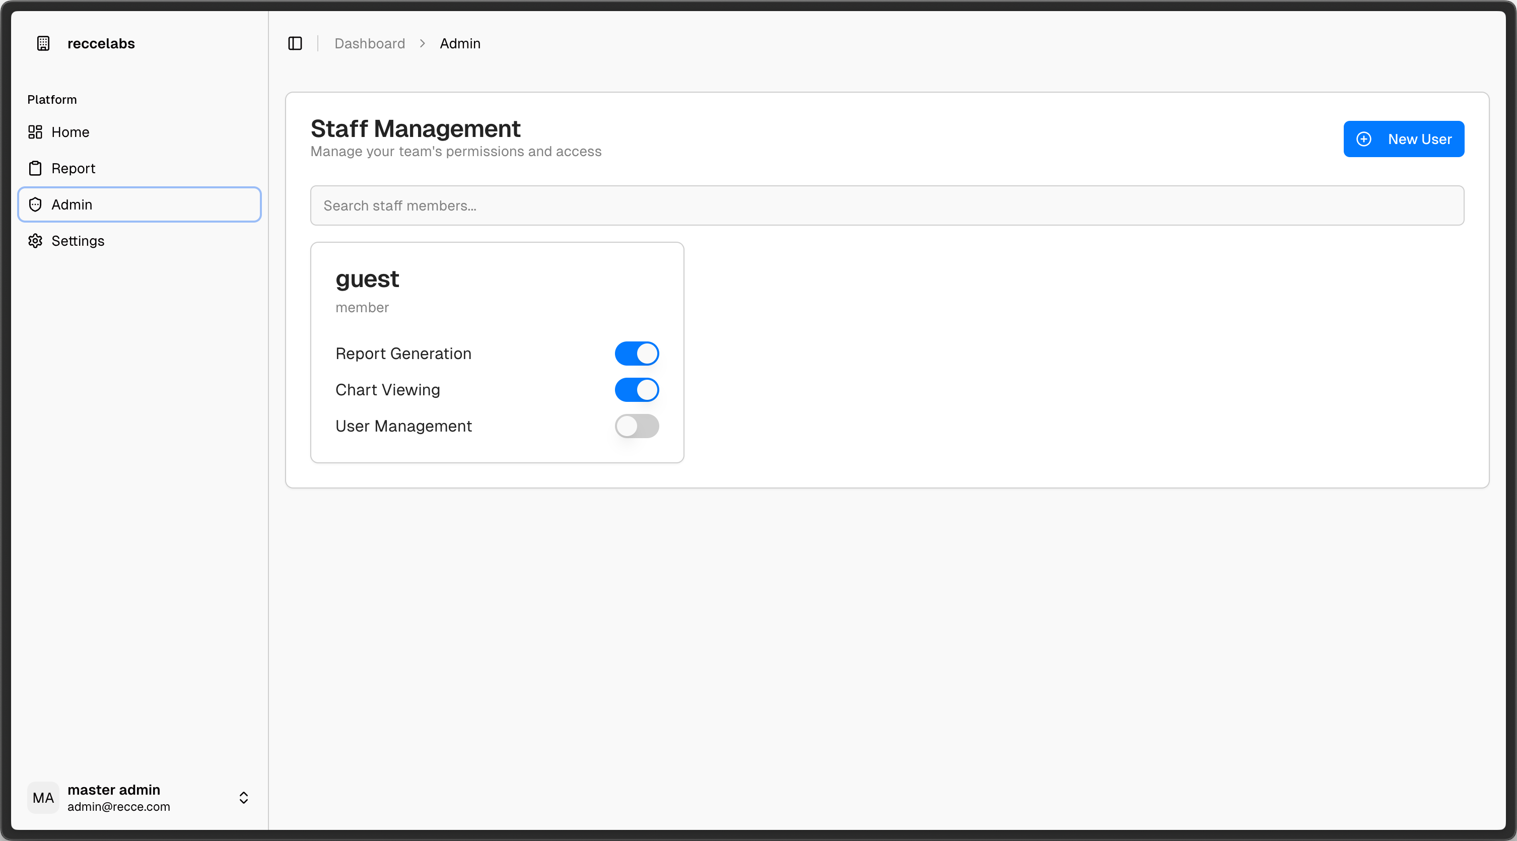Focus the Search staff members field
Screen dimensions: 1517x841
(x=886, y=205)
